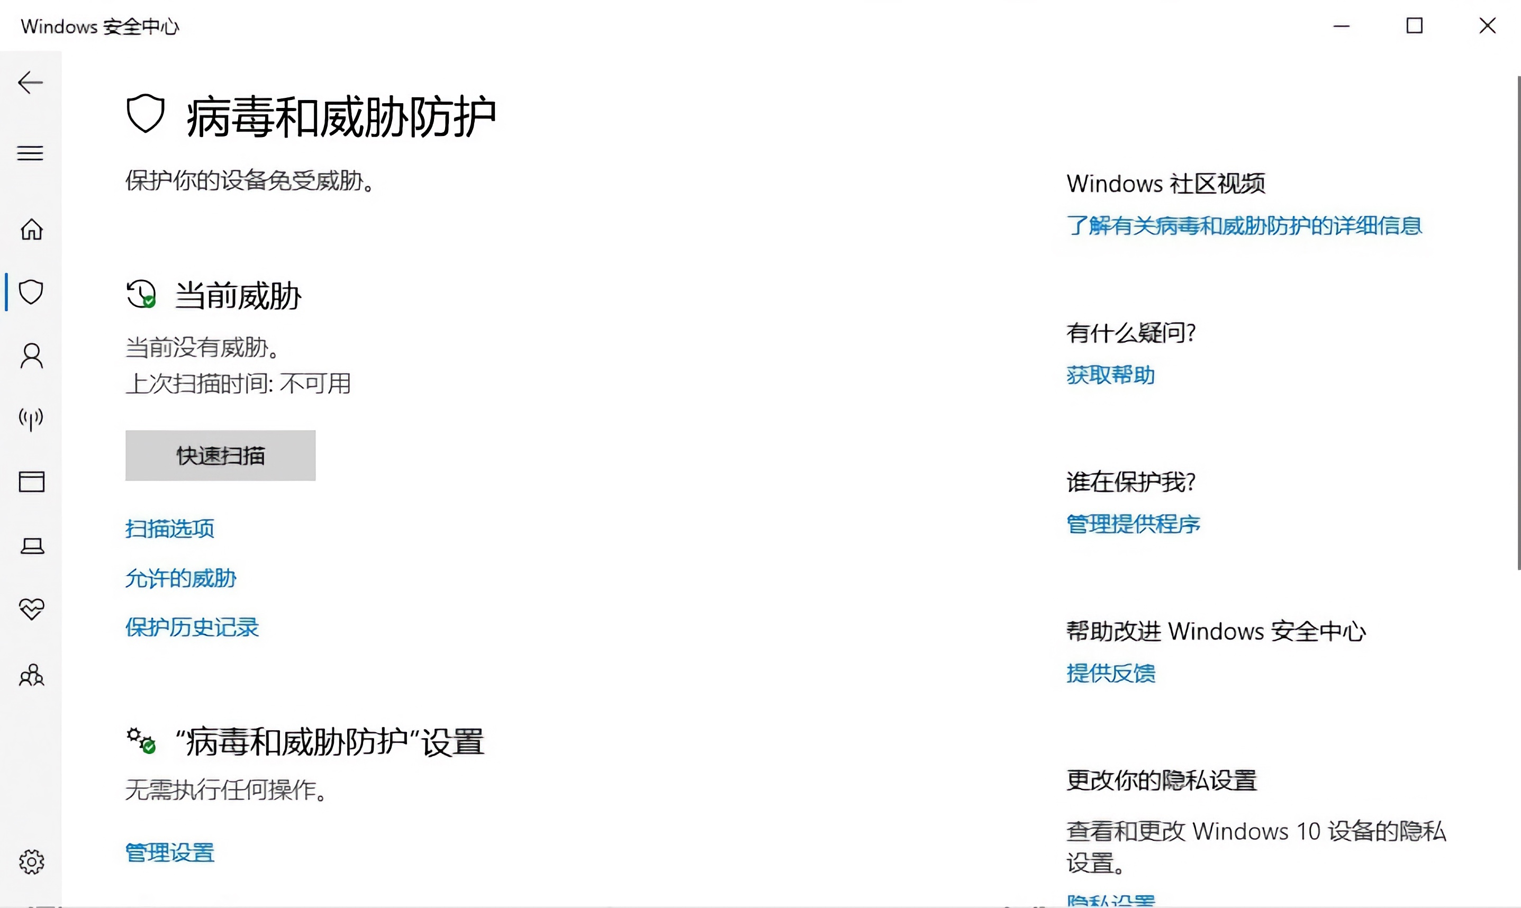Open Device performance & health heart icon
Screen dimensions: 1521x908
pos(31,610)
